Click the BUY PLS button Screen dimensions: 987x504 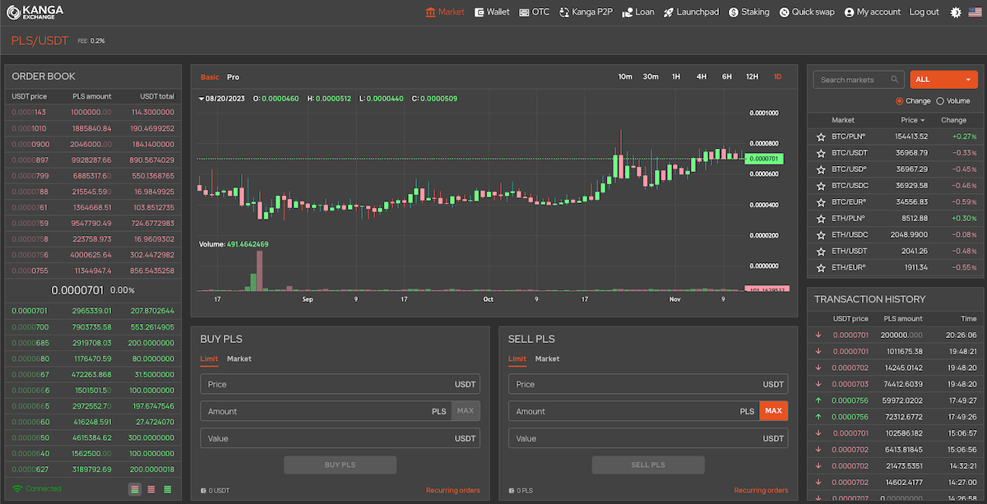click(341, 465)
